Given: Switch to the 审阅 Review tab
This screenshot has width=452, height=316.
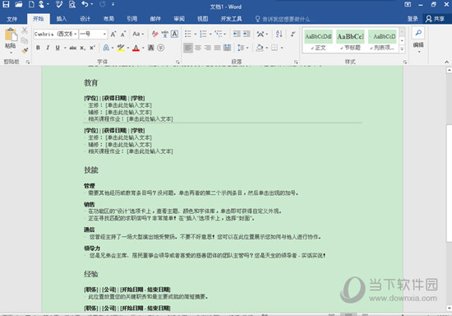Looking at the screenshot, I should 179,19.
